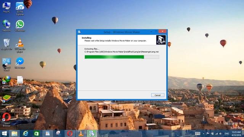Open the Network desktop icon
Screen dimensions: 244x137
pyautogui.click(x=6, y=26)
